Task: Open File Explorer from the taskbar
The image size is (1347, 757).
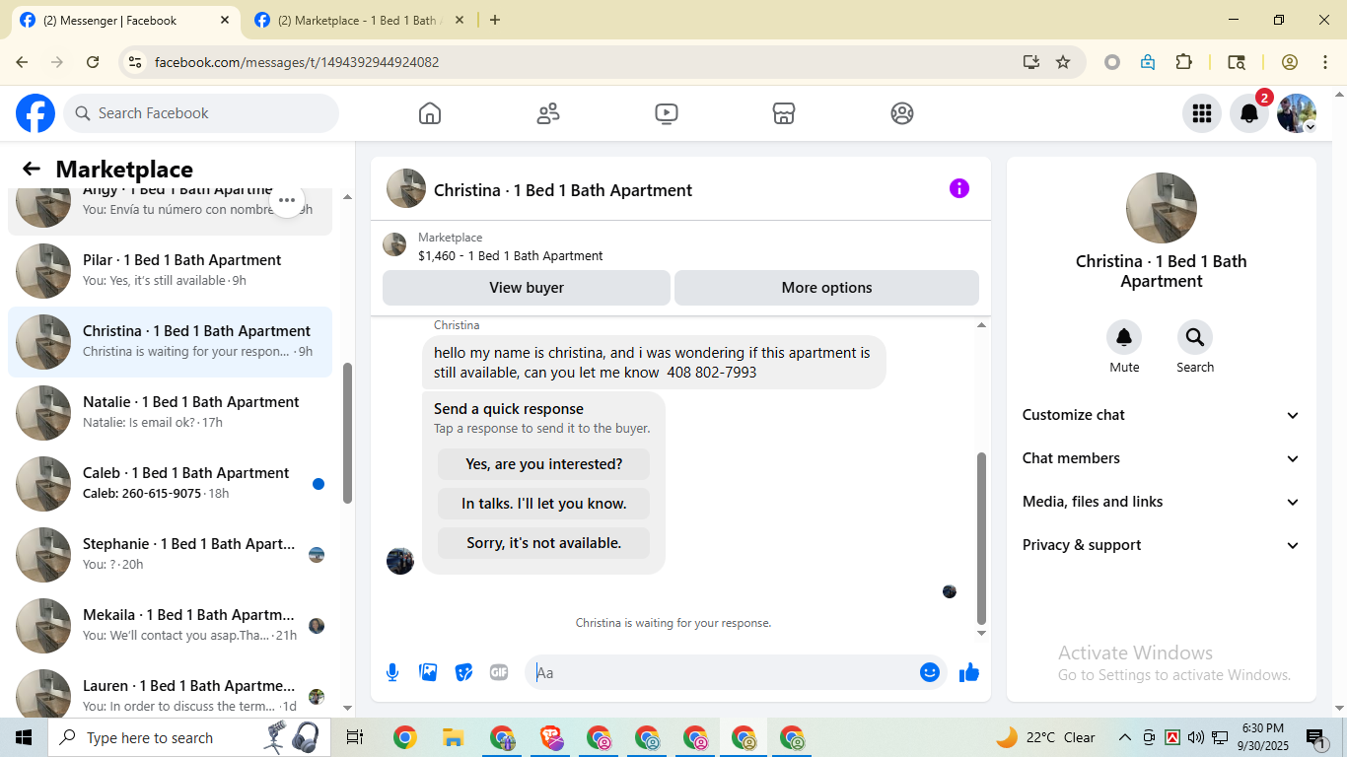Action: (x=453, y=737)
